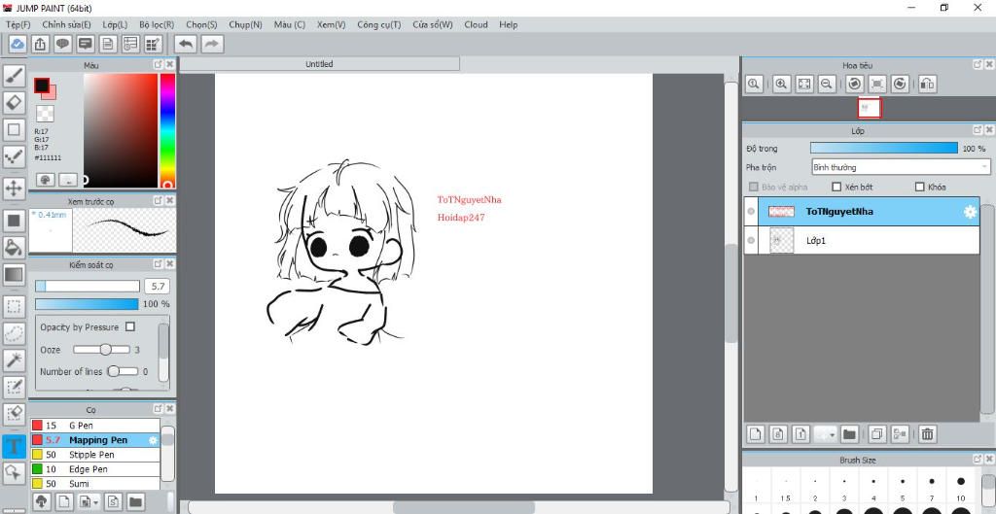
Task: Click the foreground black color swatch
Action: (41, 86)
